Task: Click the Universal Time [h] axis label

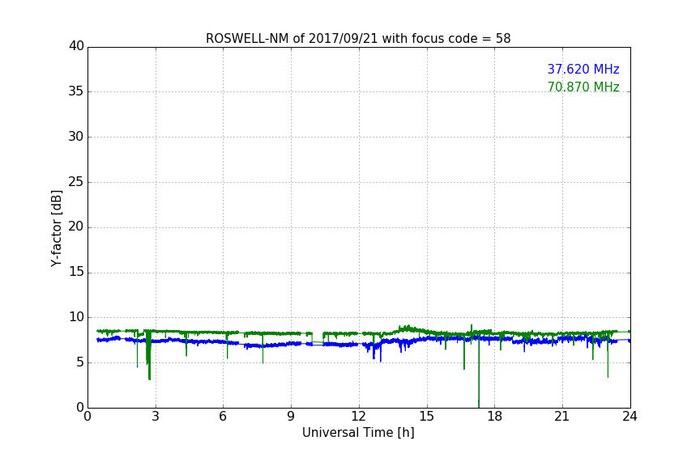Action: click(358, 433)
